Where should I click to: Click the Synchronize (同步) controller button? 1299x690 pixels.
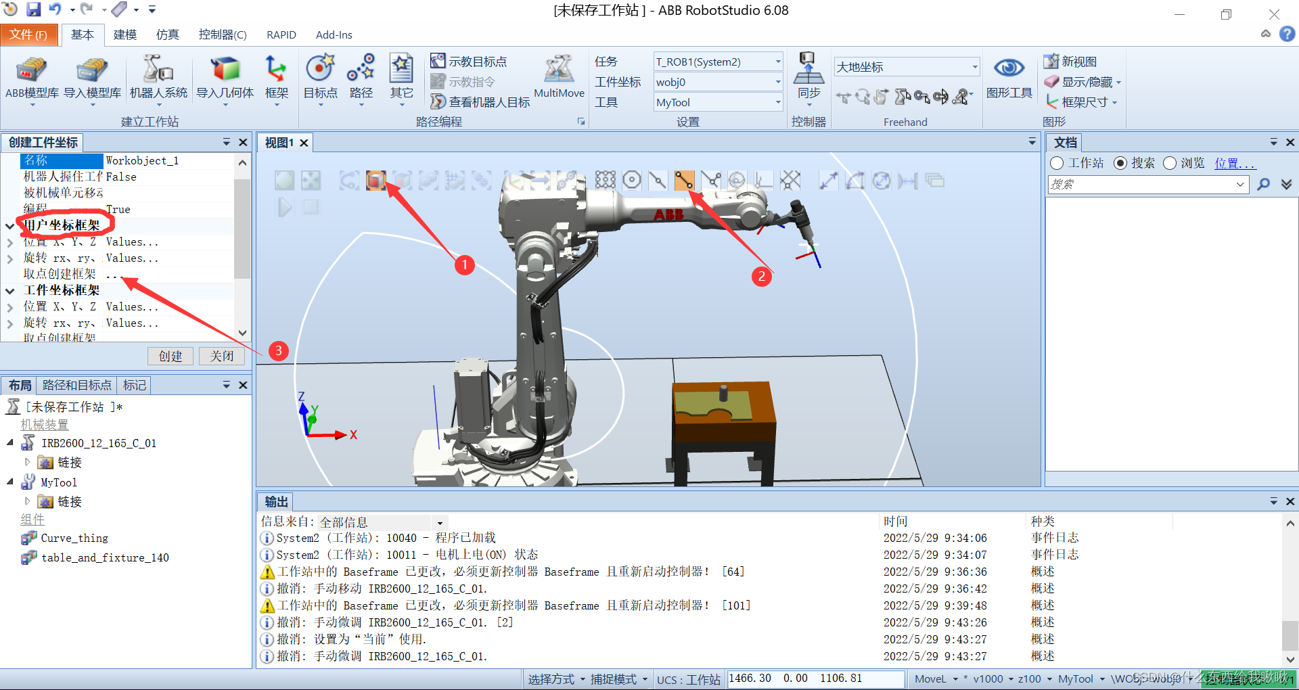pyautogui.click(x=808, y=79)
